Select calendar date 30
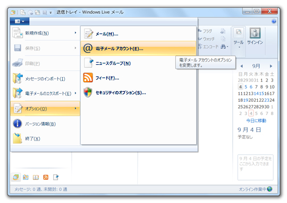Image resolution: width=287 pixels, height=203 pixels. coord(267,107)
